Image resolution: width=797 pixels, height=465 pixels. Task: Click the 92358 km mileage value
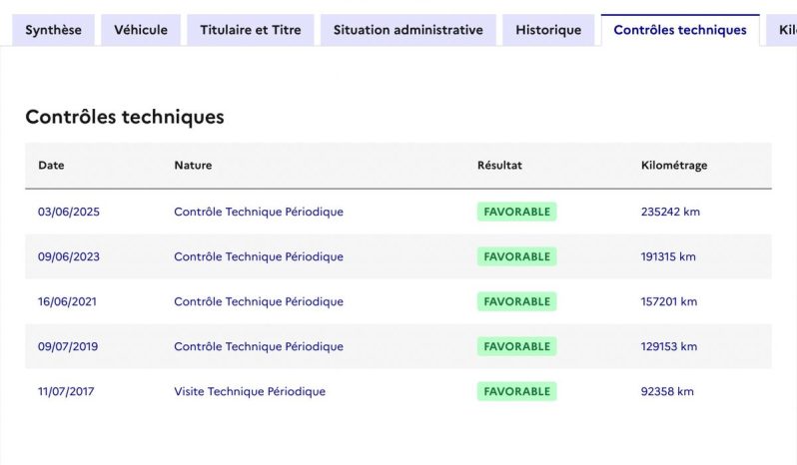tap(667, 391)
